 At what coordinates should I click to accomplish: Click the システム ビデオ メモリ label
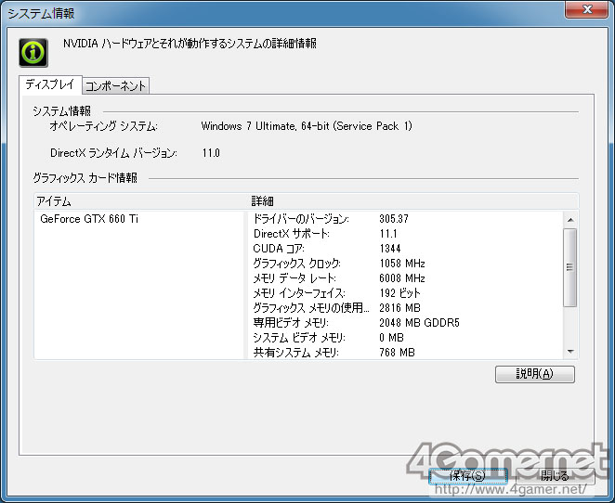pyautogui.click(x=299, y=338)
